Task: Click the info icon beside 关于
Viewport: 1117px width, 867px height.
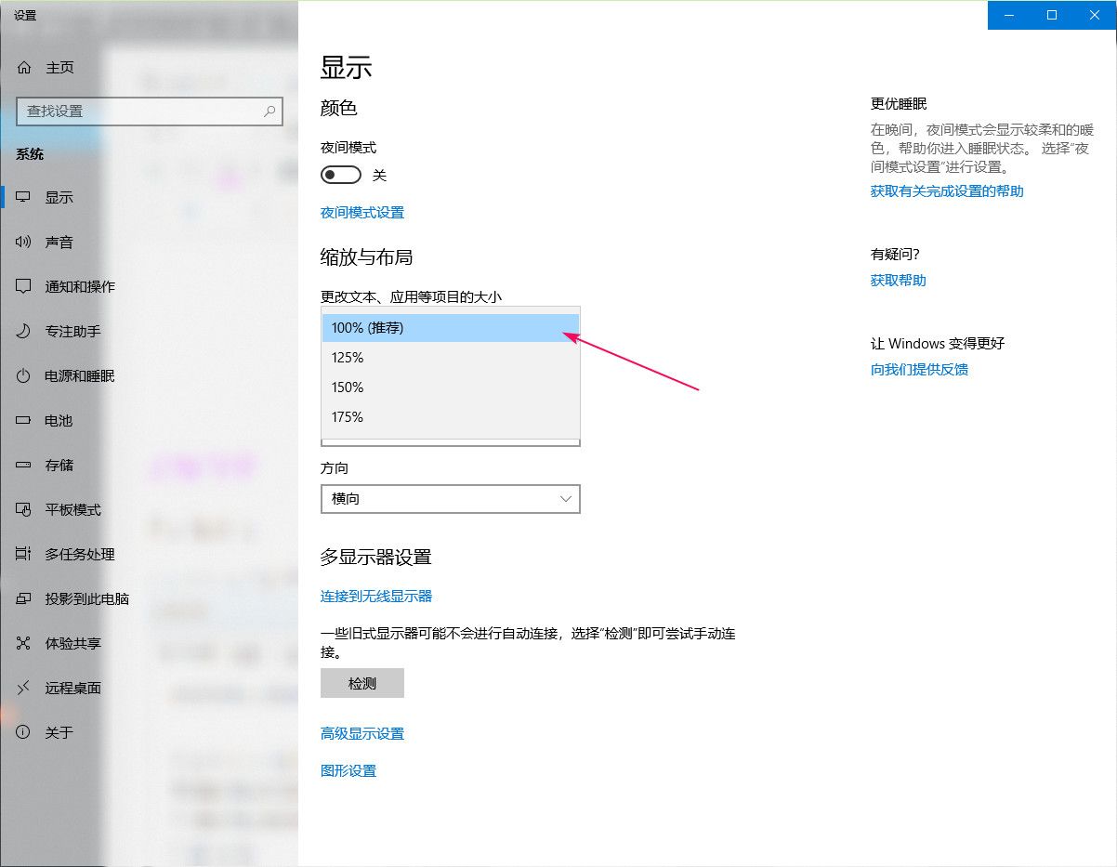Action: (23, 733)
